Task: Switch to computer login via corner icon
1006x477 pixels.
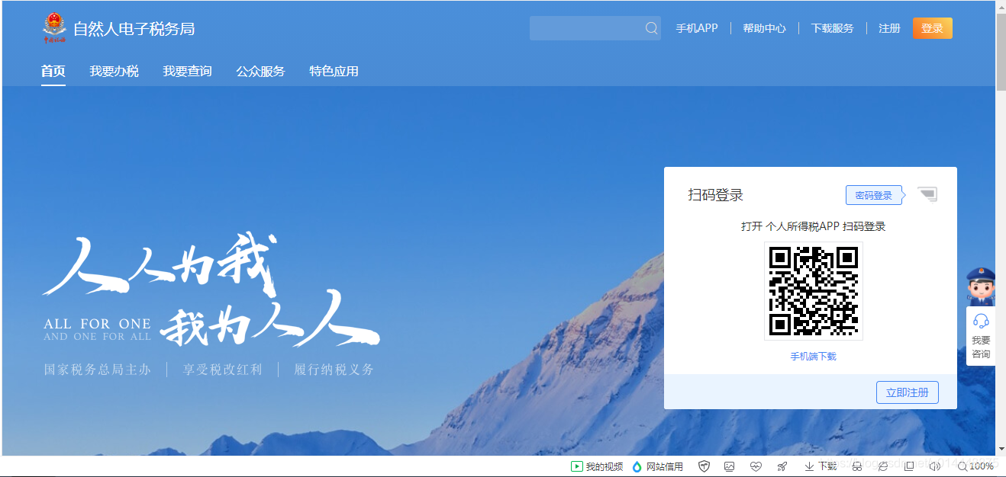Action: click(927, 194)
